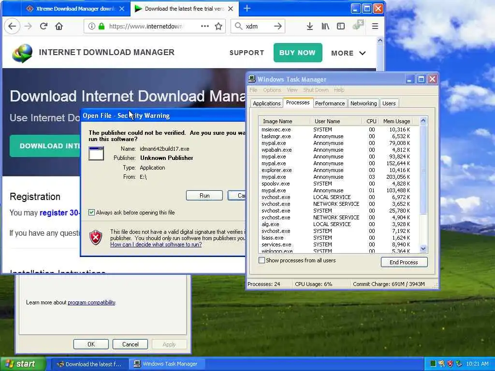Open the Applications tab in Task Manager
Image resolution: width=495 pixels, height=371 pixels.
tap(267, 103)
